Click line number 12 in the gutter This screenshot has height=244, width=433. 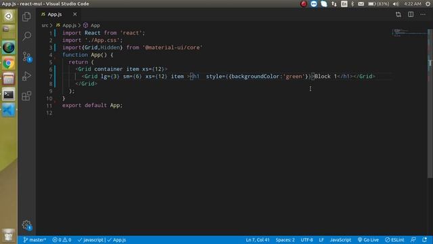point(49,113)
